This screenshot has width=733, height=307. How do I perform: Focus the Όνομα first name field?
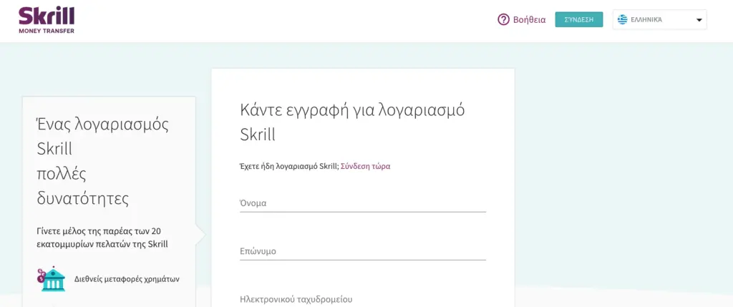point(362,203)
